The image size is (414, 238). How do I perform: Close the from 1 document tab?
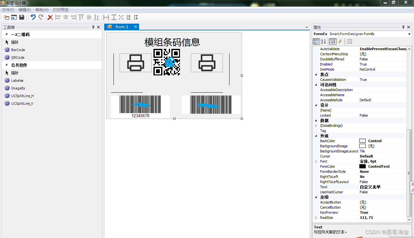(x=136, y=27)
